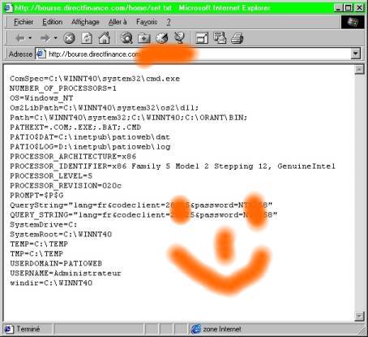Click the 'Adresse' label
This screenshot has width=368, height=337.
[20, 54]
